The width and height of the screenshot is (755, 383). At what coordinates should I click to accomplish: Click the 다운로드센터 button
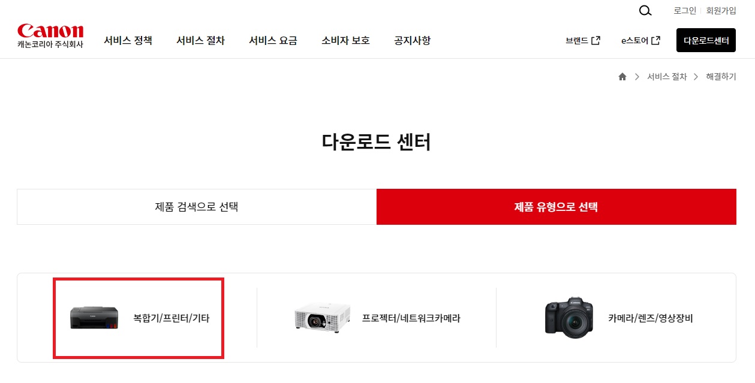pos(706,40)
